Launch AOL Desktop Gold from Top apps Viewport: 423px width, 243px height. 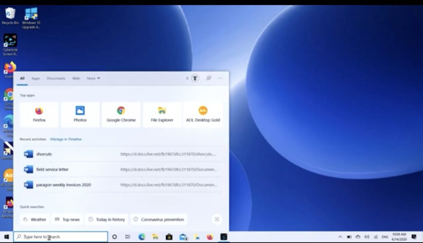tap(203, 114)
